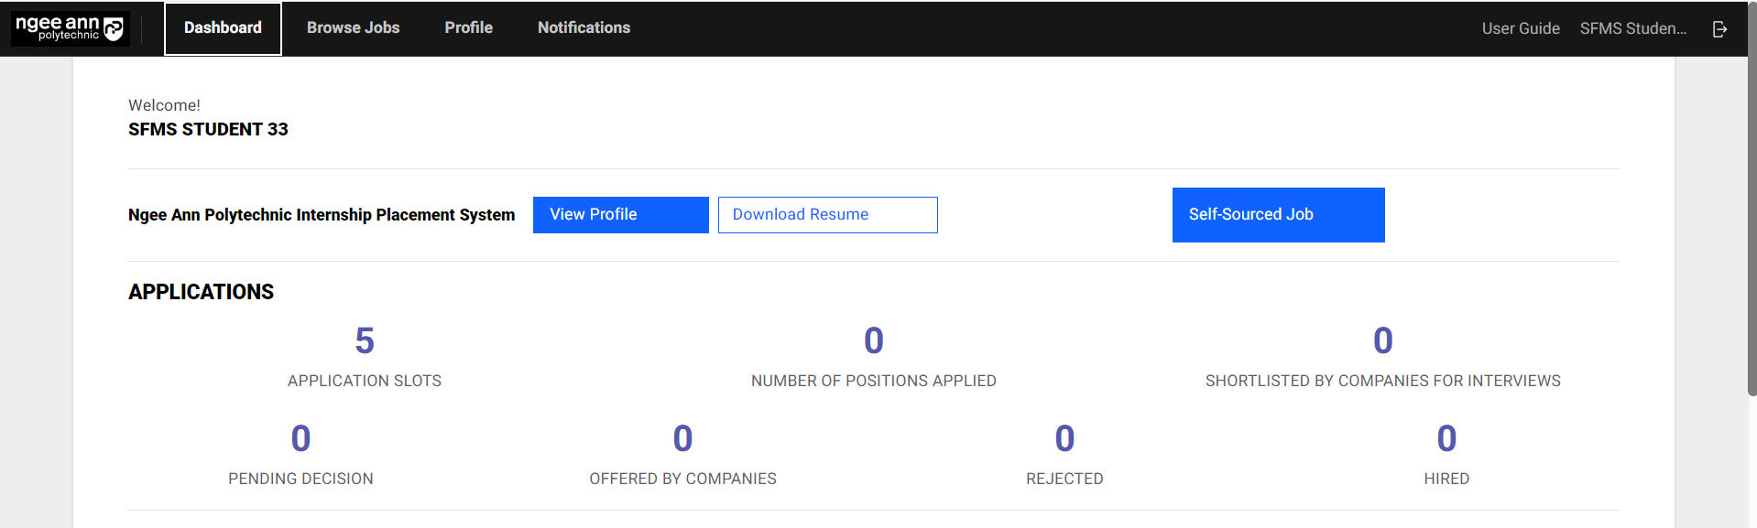Open the Notifications page
1757x528 pixels.
[x=584, y=28]
